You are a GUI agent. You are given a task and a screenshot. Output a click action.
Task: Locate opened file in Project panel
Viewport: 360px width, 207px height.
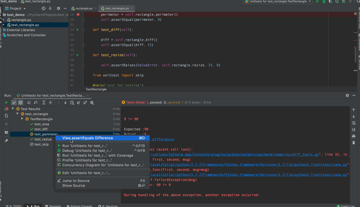pyautogui.click(x=44, y=8)
